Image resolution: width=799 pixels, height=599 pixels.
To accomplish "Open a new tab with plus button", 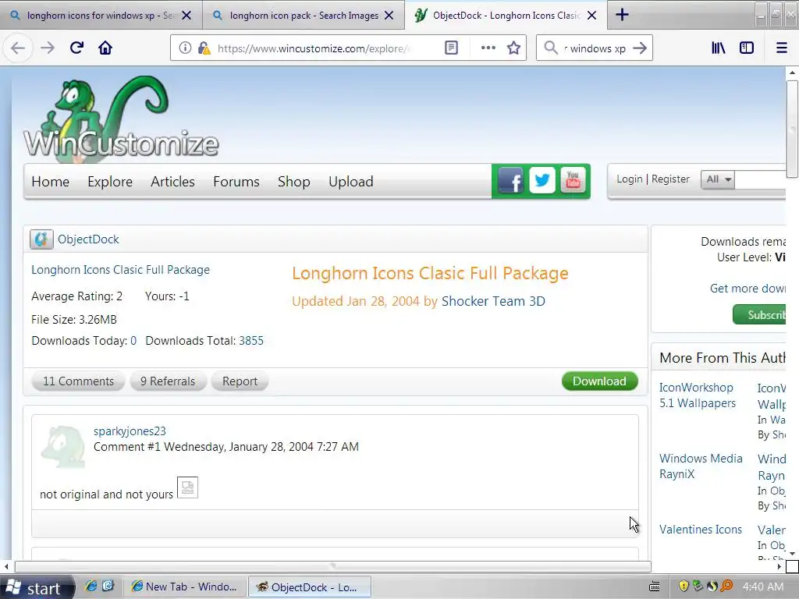I will pyautogui.click(x=622, y=15).
